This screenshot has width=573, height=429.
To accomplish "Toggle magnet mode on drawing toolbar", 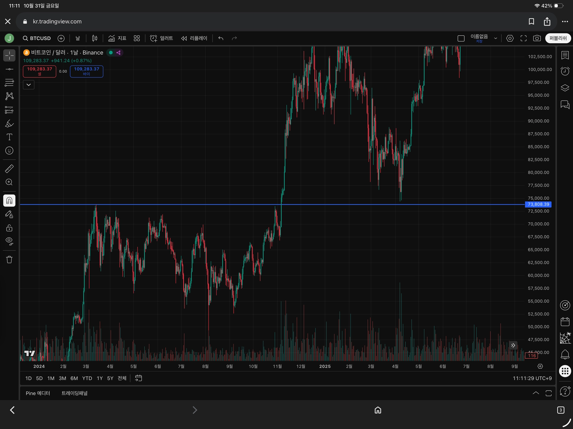I will coord(9,200).
